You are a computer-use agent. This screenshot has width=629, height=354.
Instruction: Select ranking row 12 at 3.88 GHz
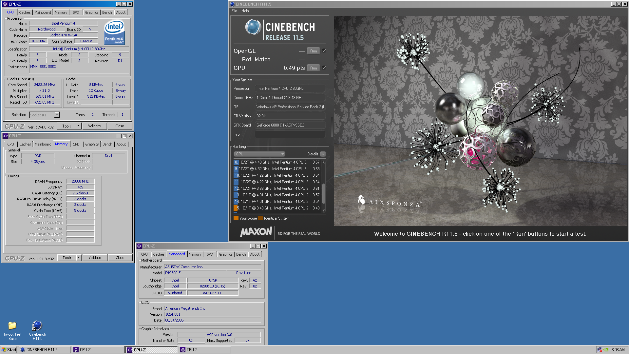(x=277, y=188)
